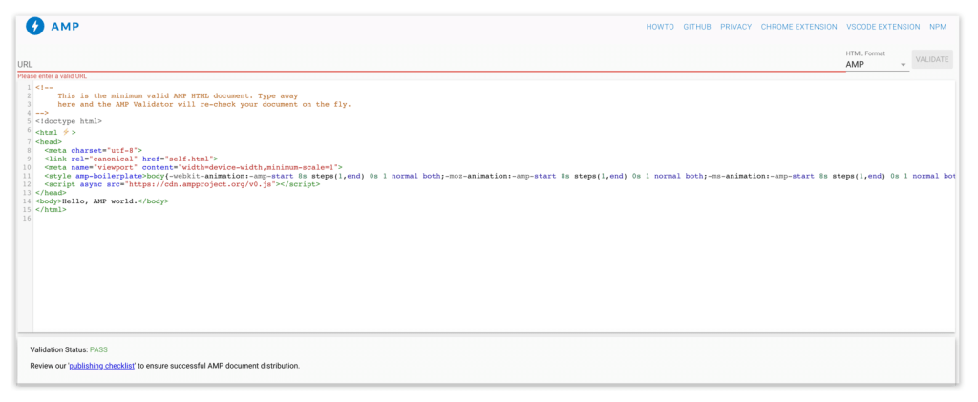
Task: Open the PRIVACY page
Action: click(x=735, y=27)
